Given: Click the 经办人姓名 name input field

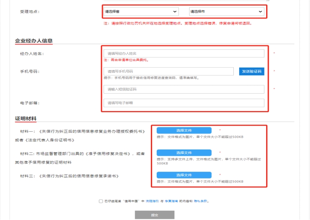Looking at the screenshot, I should 184,53.
